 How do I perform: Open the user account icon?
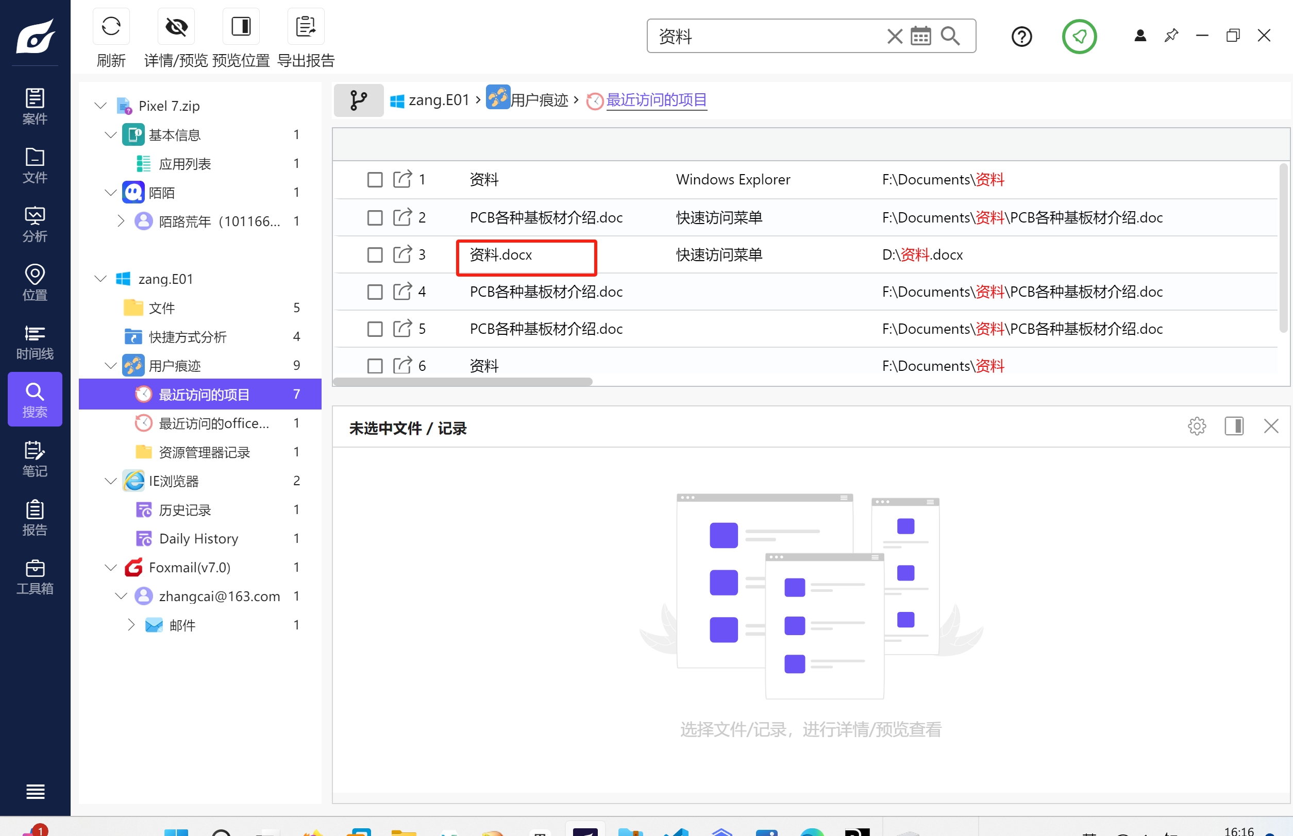point(1140,36)
